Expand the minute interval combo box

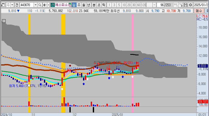pos(154,5)
